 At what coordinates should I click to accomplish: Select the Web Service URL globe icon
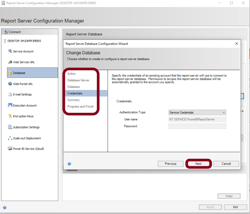(10, 62)
